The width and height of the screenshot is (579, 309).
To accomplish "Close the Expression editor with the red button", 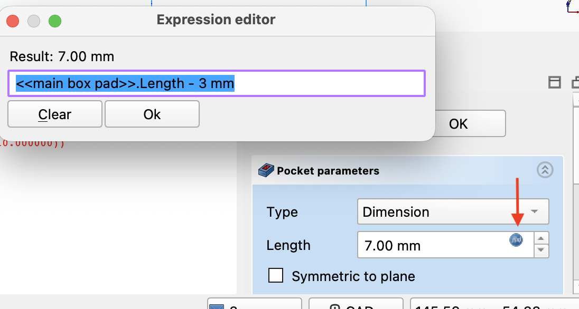I will (13, 21).
